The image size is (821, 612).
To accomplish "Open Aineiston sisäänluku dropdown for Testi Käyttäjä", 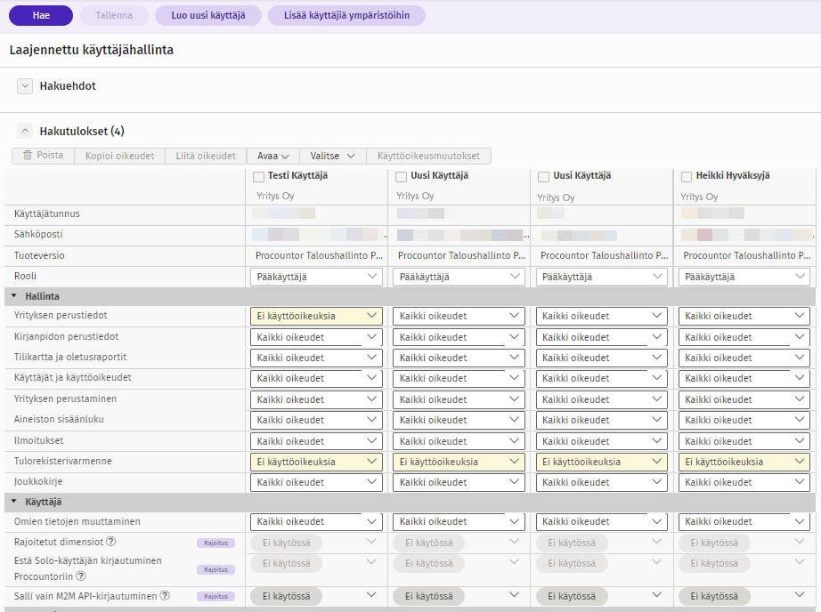I will (x=317, y=420).
